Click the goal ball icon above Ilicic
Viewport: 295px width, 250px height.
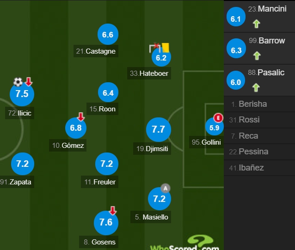[18, 82]
